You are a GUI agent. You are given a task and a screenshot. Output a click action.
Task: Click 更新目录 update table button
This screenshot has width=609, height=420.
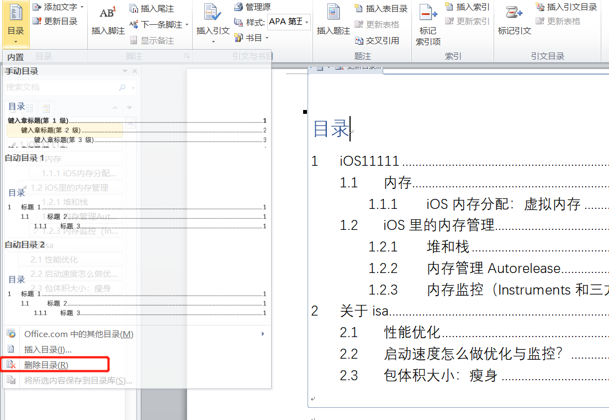click(55, 22)
